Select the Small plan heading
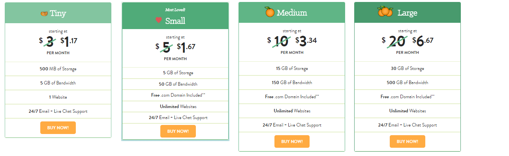The image size is (509, 156). 175,16
